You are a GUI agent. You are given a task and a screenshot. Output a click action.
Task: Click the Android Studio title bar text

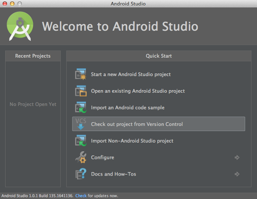tap(128, 3)
